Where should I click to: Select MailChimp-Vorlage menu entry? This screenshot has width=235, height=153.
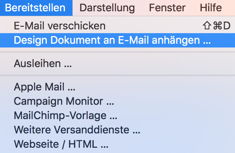[117, 116]
